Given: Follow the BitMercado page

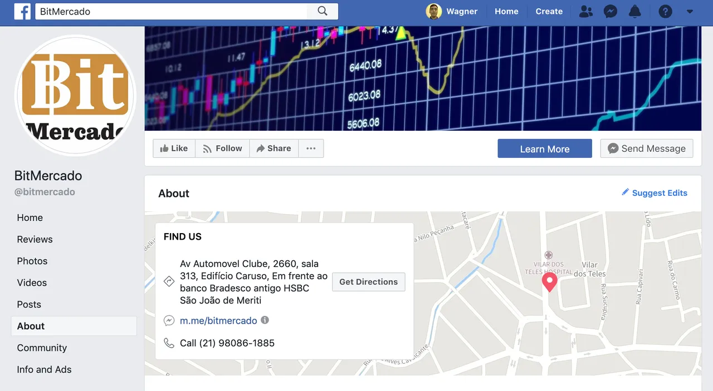Looking at the screenshot, I should pos(222,149).
